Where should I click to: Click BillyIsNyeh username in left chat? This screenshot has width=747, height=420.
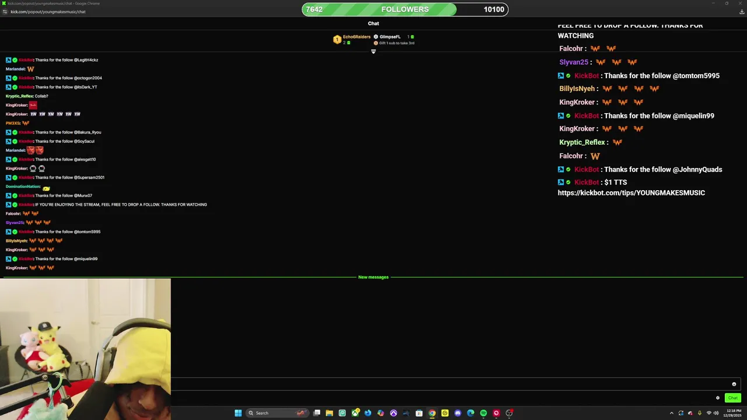point(16,241)
